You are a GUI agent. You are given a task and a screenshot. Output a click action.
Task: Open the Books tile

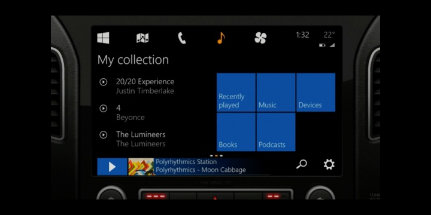(x=236, y=132)
